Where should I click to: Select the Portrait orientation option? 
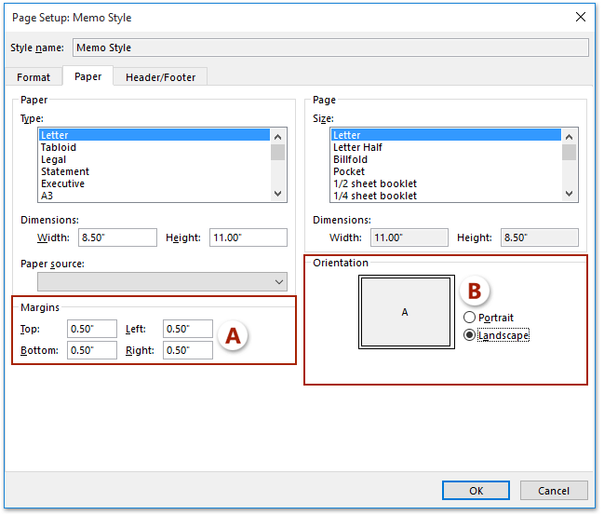pos(470,318)
